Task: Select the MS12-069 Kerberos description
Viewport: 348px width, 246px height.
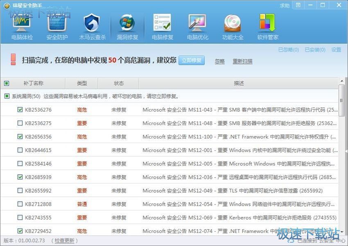Action: 240,218
